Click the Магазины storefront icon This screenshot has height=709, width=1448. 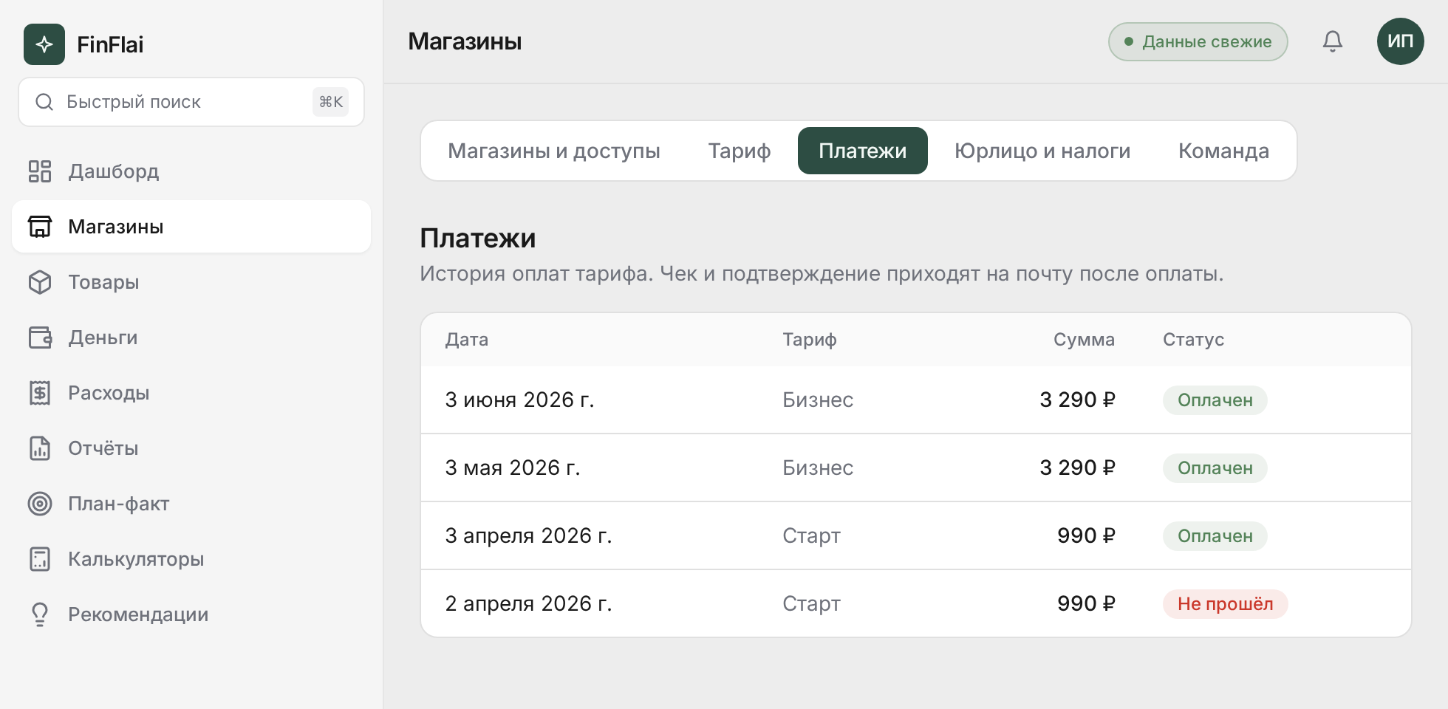click(x=40, y=227)
